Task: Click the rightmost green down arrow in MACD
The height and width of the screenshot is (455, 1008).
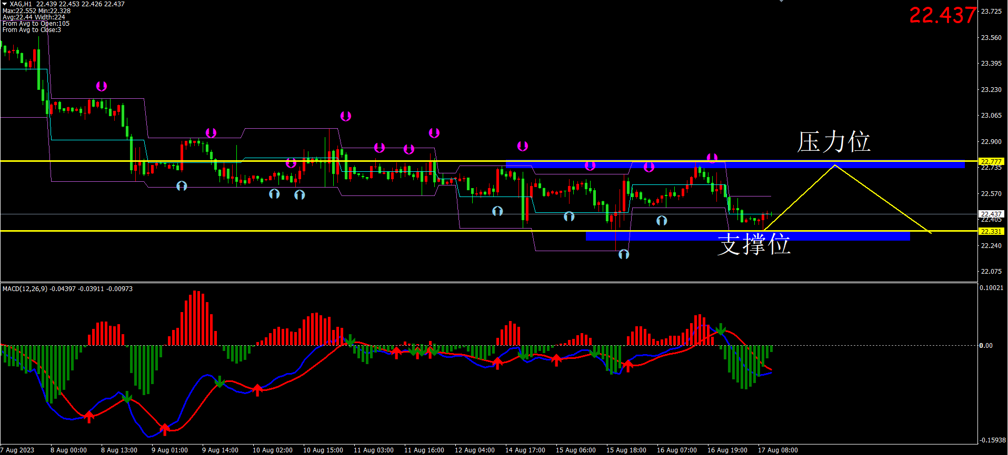Action: (x=721, y=330)
